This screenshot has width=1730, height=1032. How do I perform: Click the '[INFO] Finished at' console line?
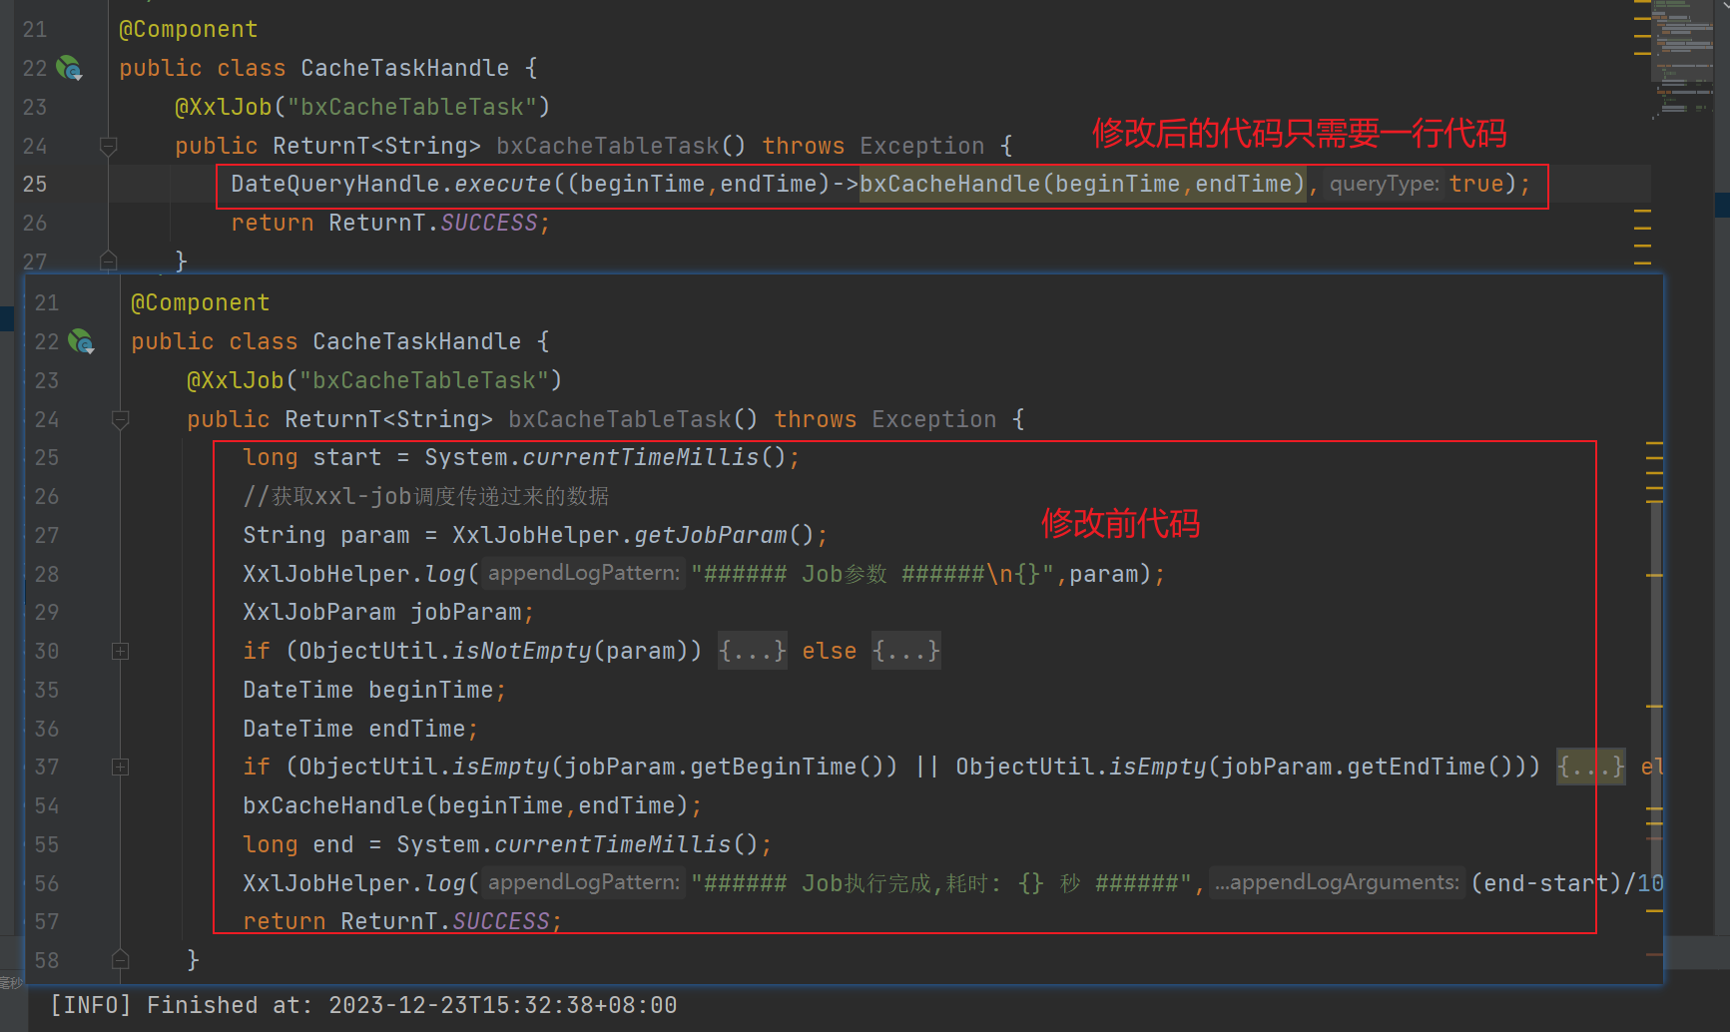coord(363,1005)
